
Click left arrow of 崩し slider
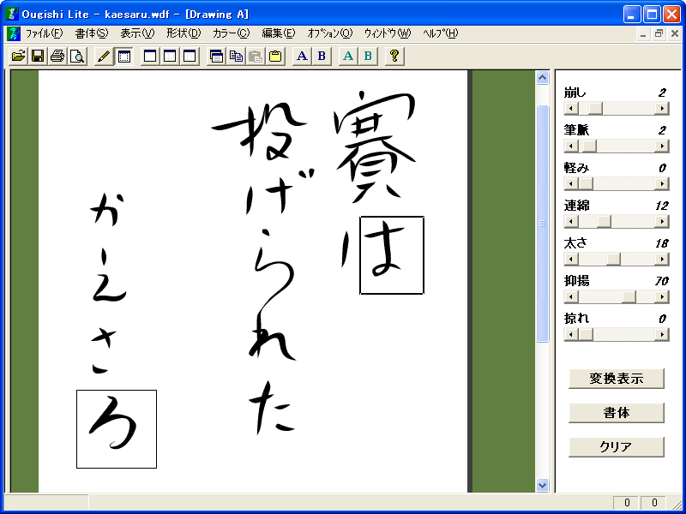[571, 108]
